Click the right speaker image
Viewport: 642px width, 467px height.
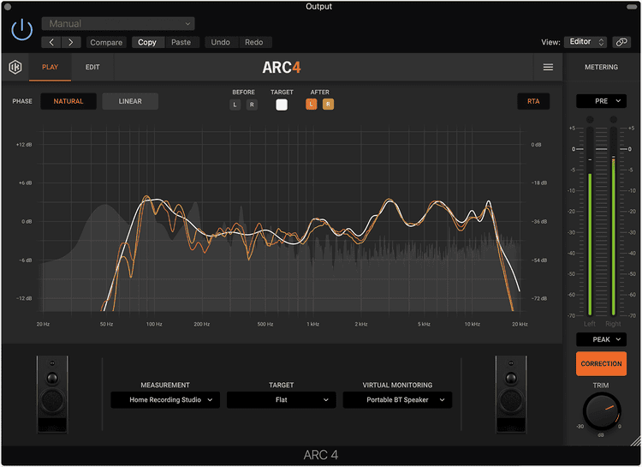click(511, 394)
